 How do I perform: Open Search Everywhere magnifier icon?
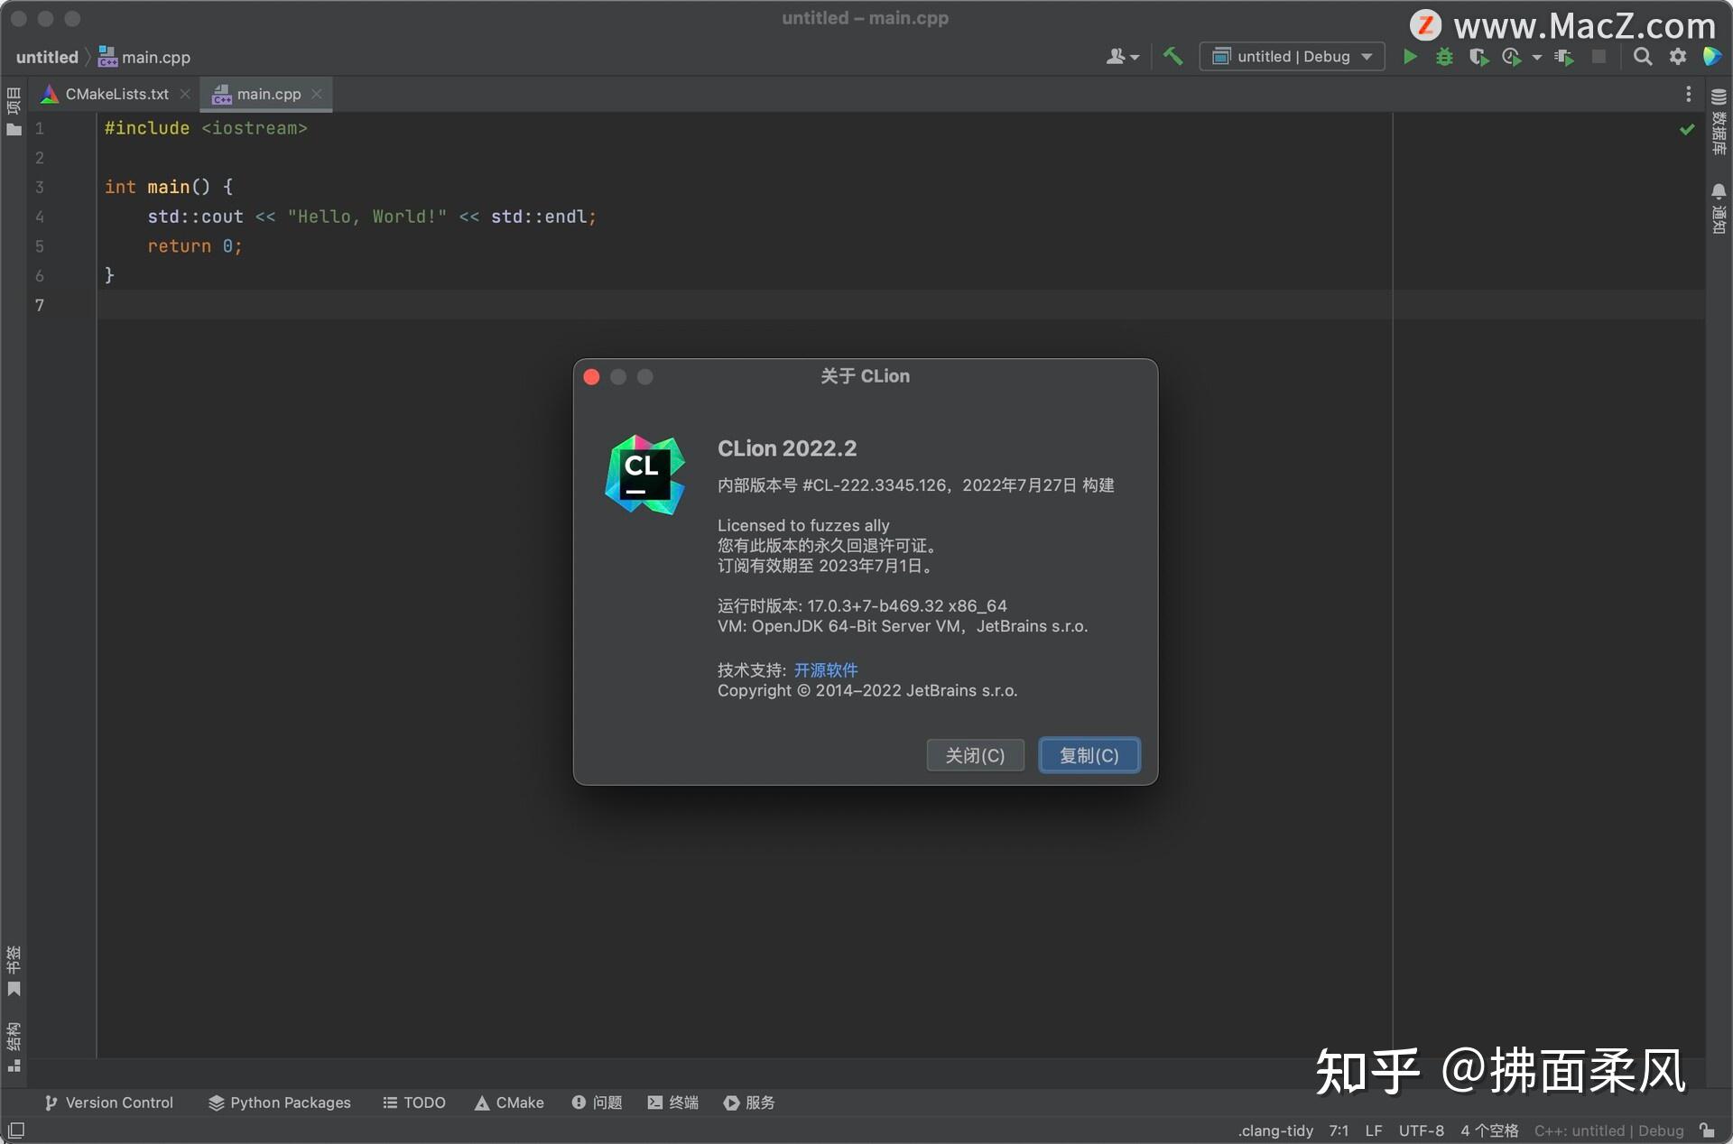tap(1643, 57)
